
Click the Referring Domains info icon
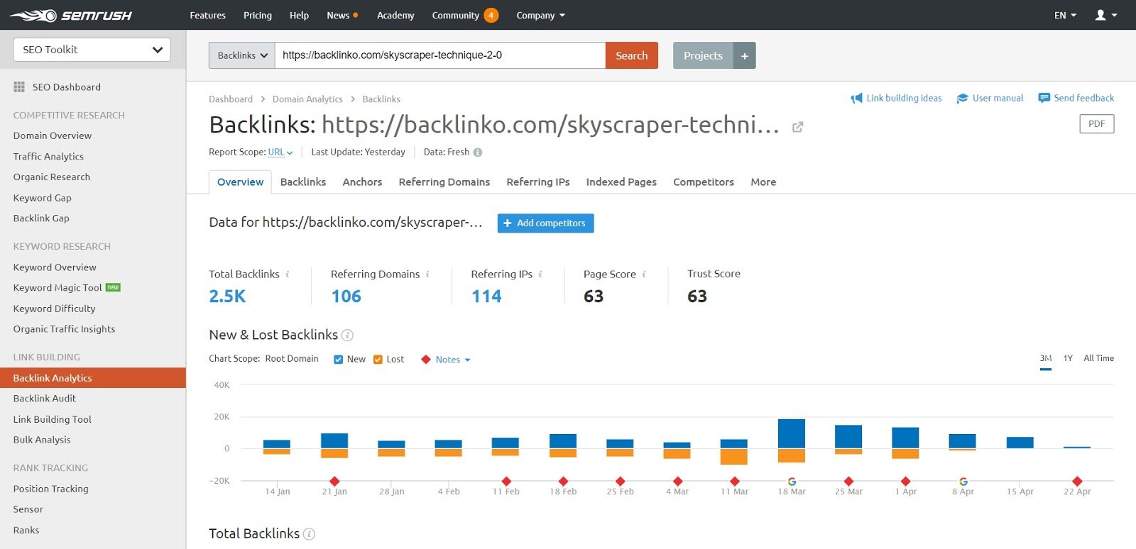click(x=427, y=274)
